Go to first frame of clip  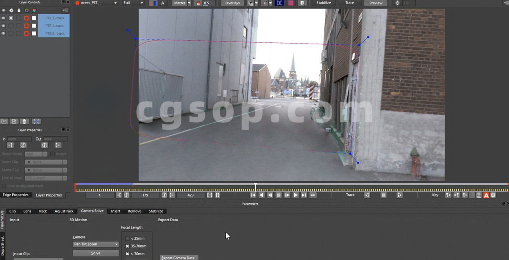coord(253,195)
